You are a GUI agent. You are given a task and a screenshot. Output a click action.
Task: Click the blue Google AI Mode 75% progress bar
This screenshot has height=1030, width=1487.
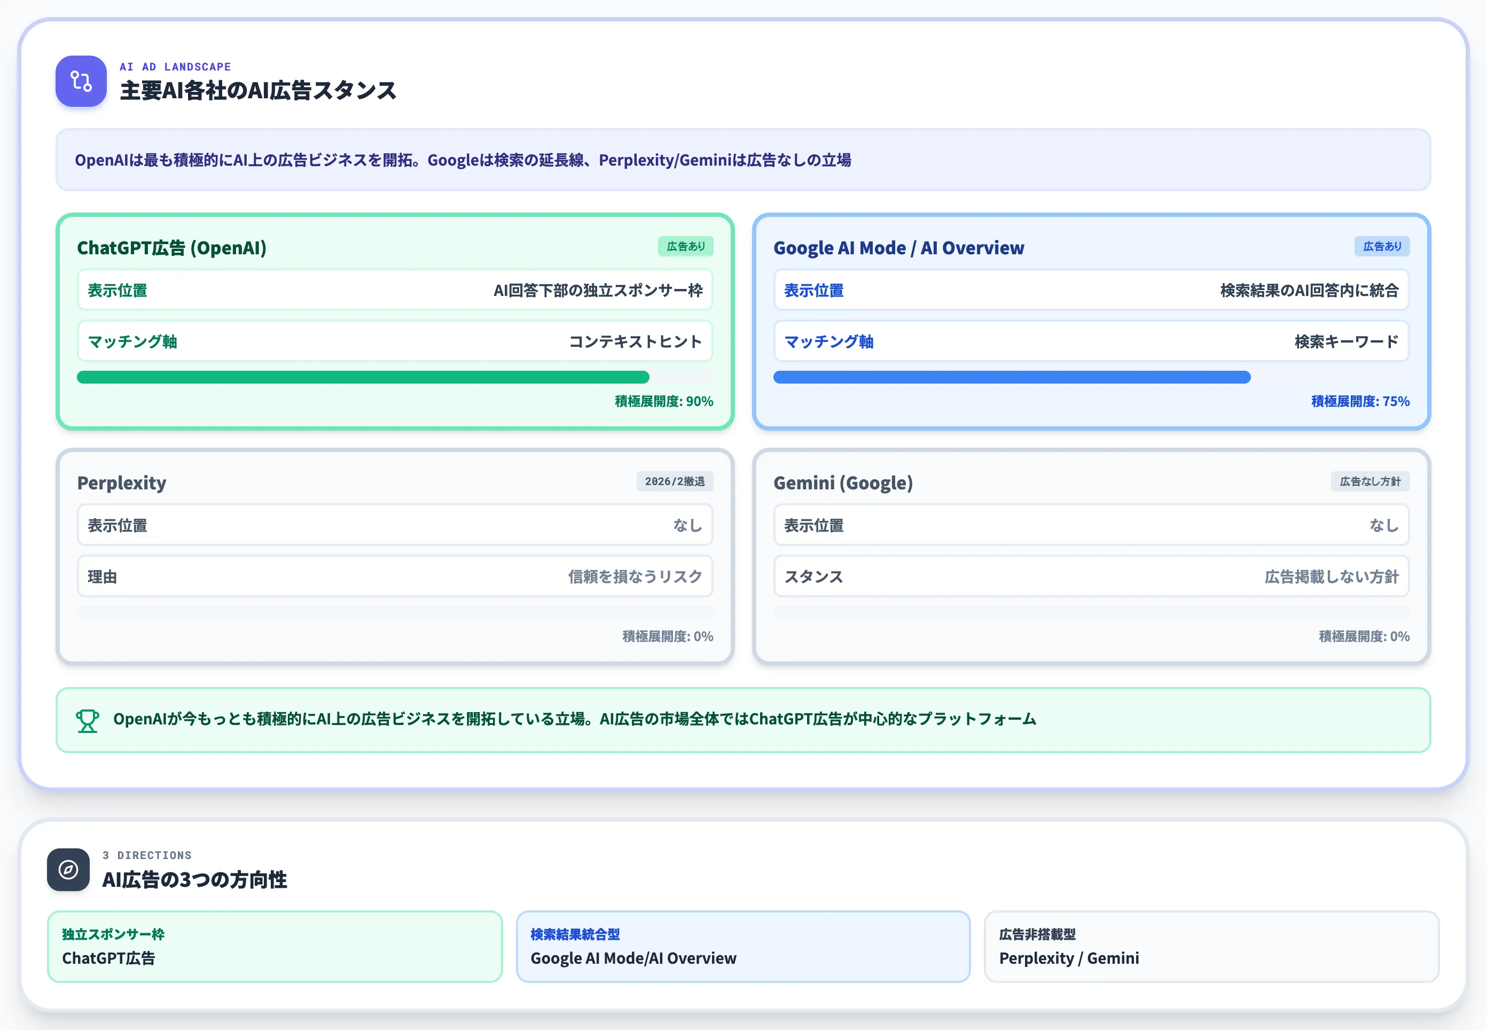1092,378
